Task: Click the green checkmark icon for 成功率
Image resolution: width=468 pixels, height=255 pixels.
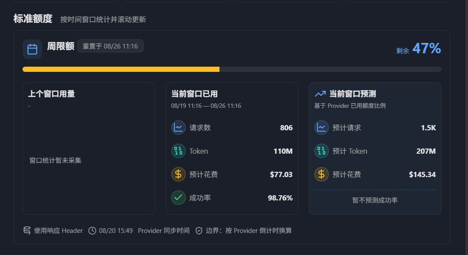Action: [x=179, y=198]
